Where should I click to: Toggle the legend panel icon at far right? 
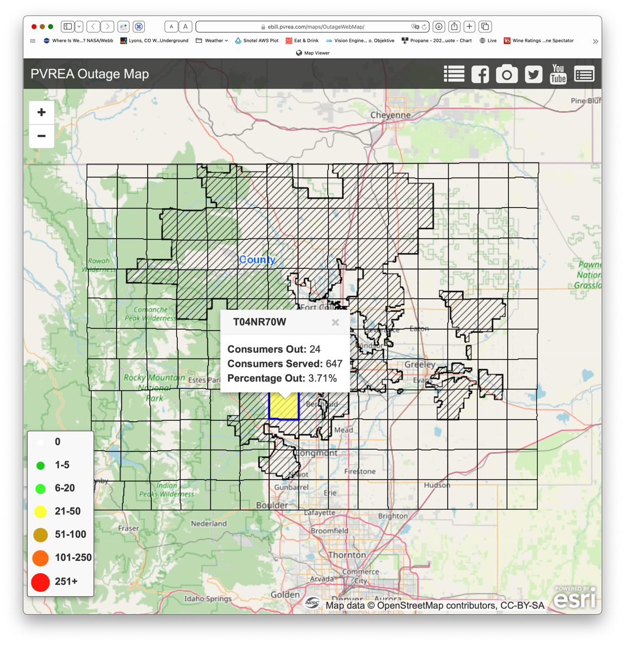click(x=584, y=74)
